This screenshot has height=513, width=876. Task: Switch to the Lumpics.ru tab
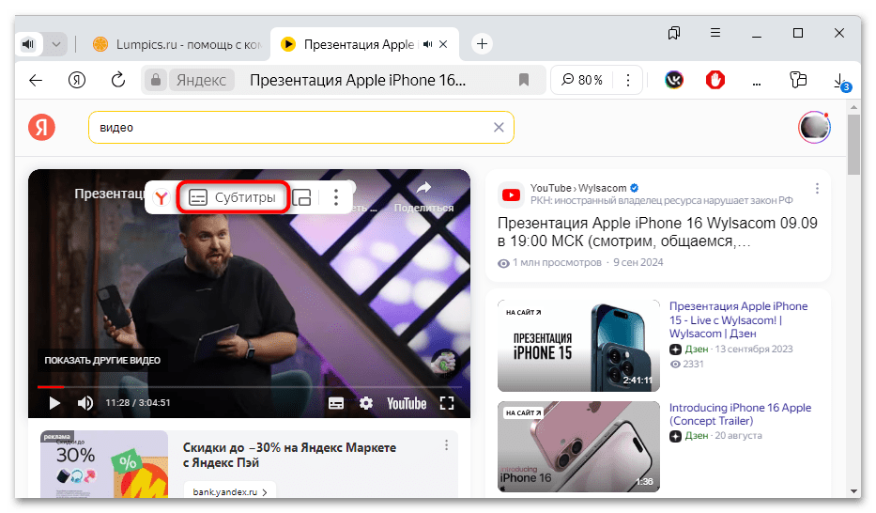pos(177,44)
